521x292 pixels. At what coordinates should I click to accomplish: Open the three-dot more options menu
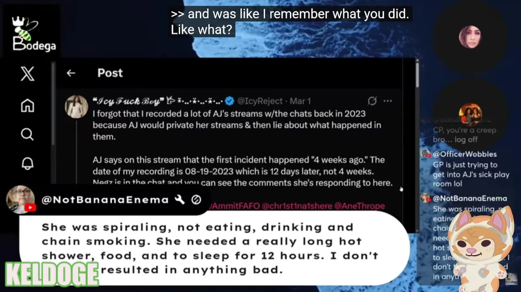[388, 101]
